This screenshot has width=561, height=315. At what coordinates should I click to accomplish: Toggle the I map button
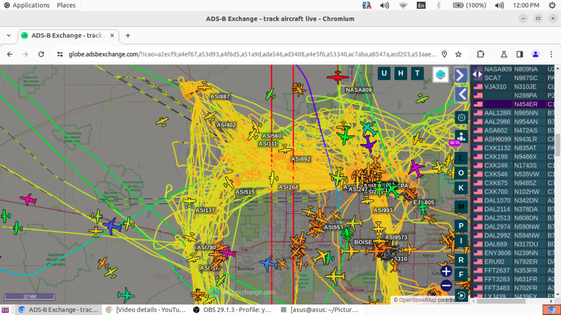click(x=461, y=241)
